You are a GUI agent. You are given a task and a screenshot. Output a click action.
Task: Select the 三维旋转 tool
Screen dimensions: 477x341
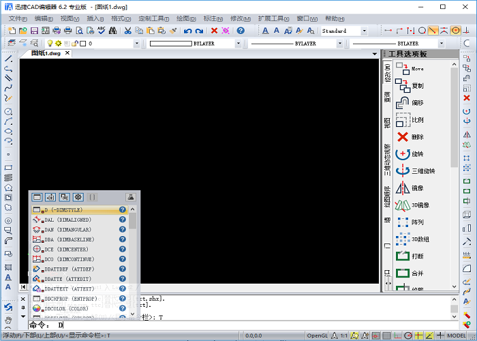point(415,170)
